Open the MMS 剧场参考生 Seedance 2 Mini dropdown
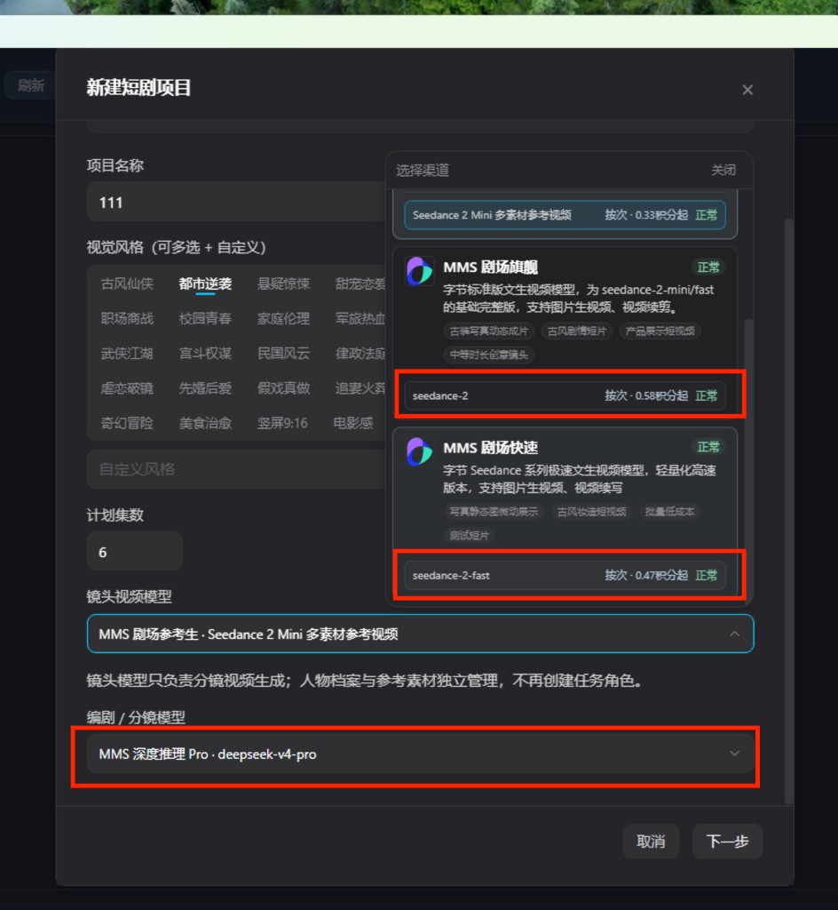 [x=420, y=634]
